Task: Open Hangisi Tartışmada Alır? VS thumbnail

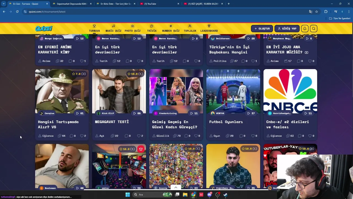Action: [x=62, y=91]
